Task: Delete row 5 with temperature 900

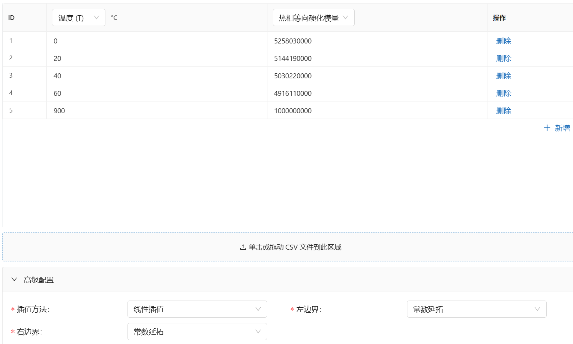Action: [x=504, y=110]
